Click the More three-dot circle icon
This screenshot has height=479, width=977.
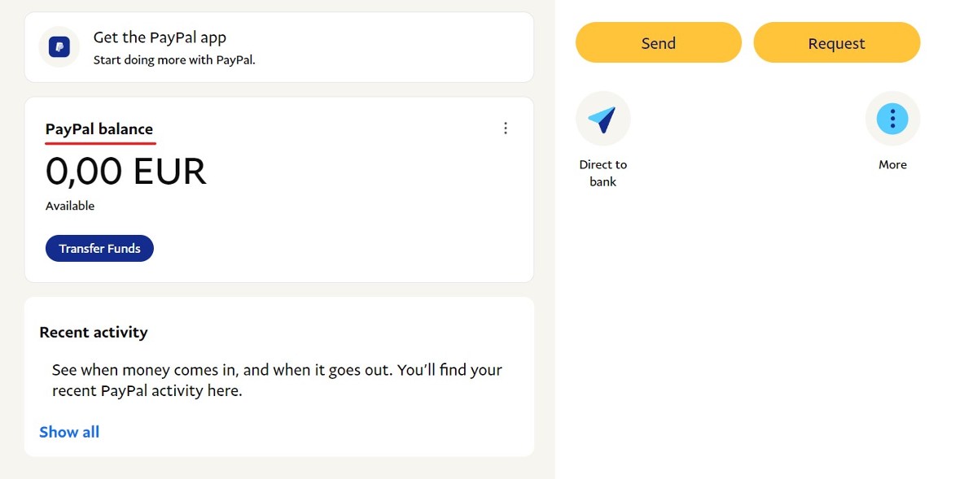click(892, 120)
